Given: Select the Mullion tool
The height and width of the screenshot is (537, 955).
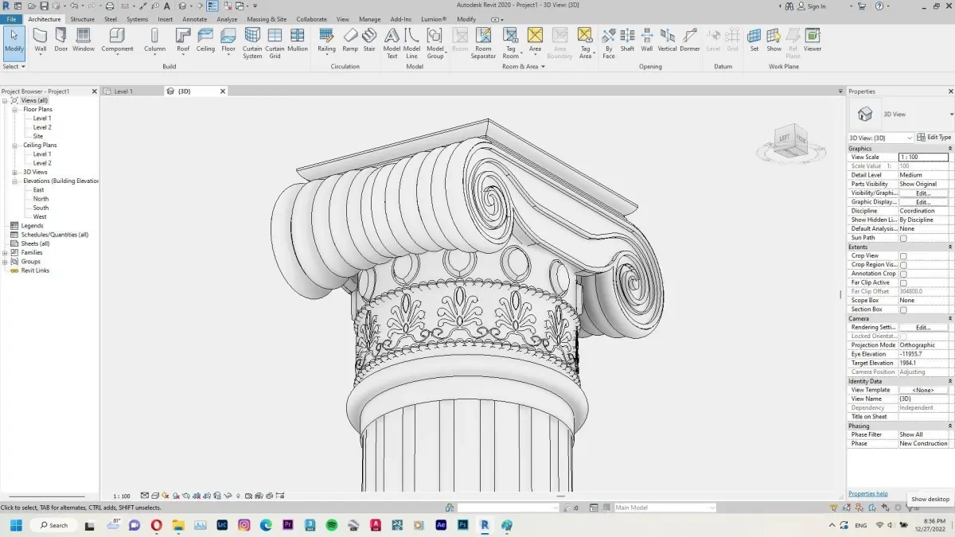Looking at the screenshot, I should pyautogui.click(x=298, y=41).
